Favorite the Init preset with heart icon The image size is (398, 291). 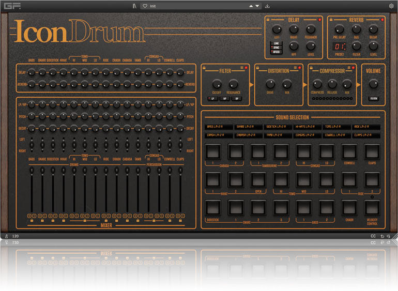pos(145,6)
